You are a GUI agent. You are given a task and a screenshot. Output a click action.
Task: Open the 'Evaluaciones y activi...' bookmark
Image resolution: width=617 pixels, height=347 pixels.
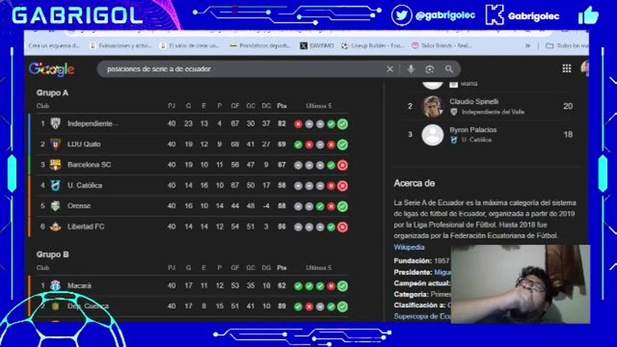[x=121, y=46]
